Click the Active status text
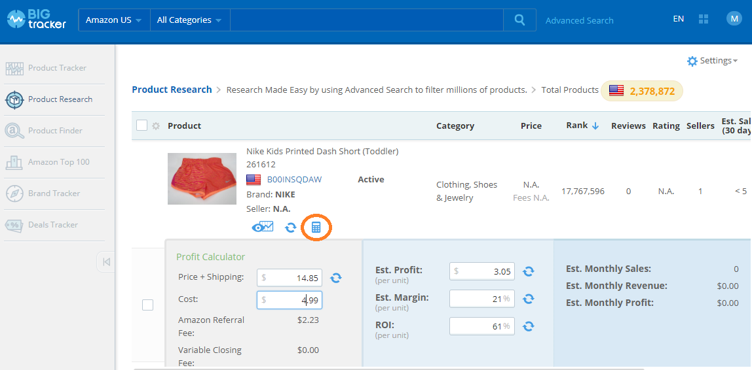This screenshot has width=752, height=370. pos(371,180)
